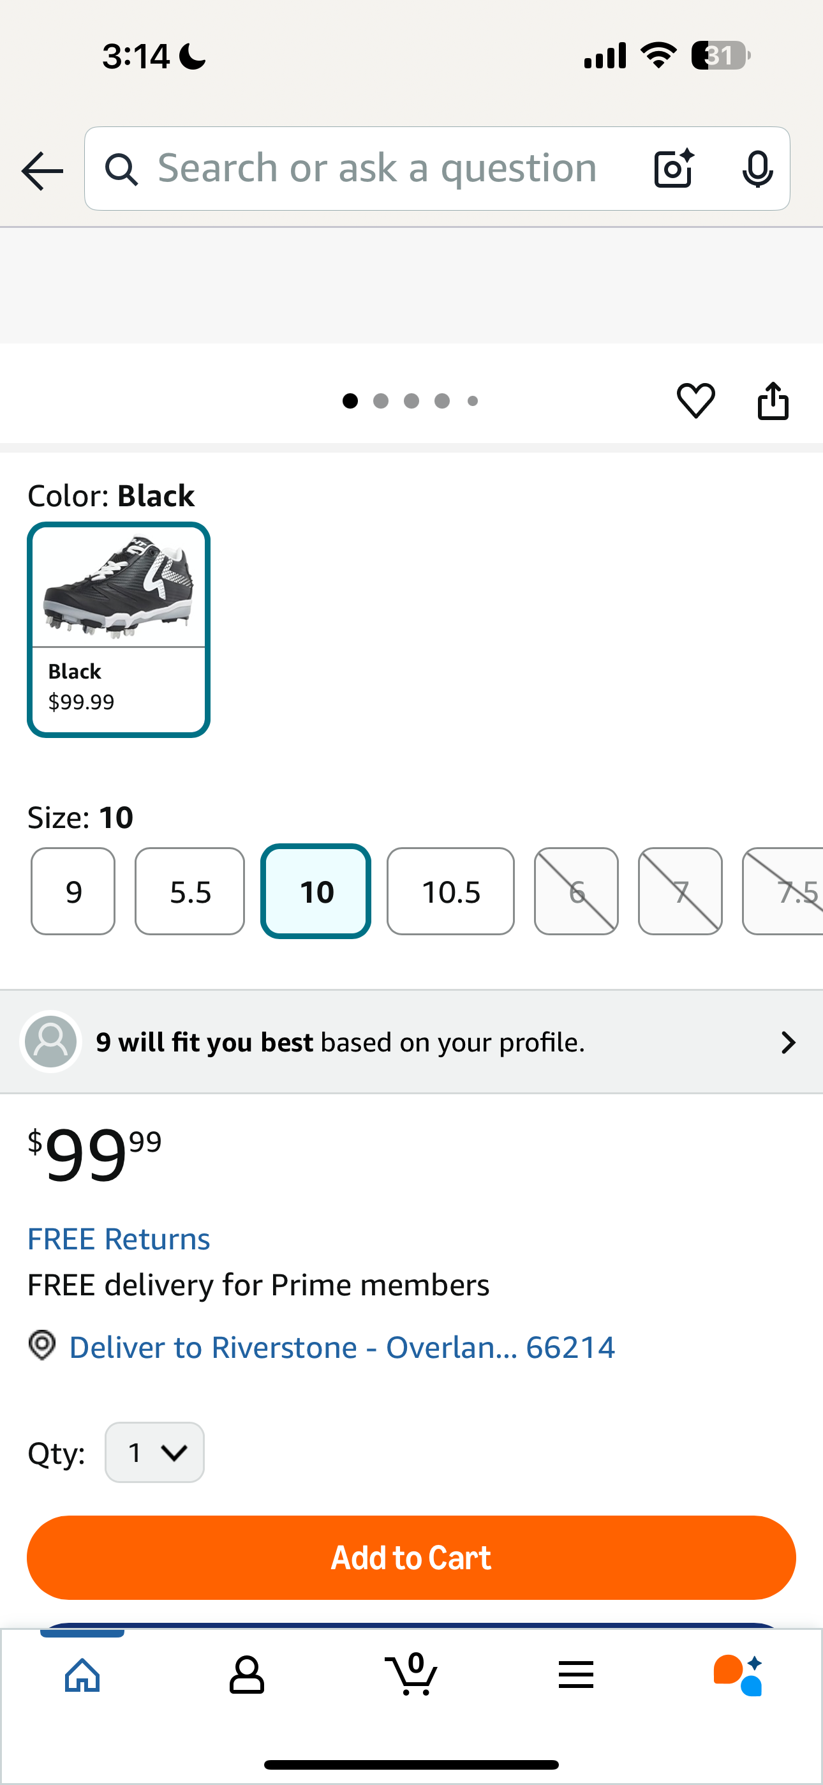Open camera lens search icon
This screenshot has width=823, height=1785.
(x=673, y=169)
